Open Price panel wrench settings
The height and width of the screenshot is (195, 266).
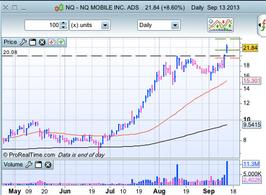coord(23,43)
